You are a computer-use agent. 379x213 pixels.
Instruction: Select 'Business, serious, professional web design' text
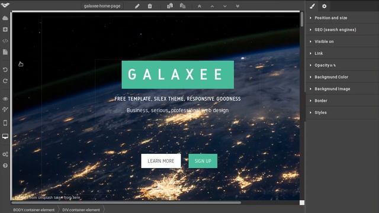point(178,111)
